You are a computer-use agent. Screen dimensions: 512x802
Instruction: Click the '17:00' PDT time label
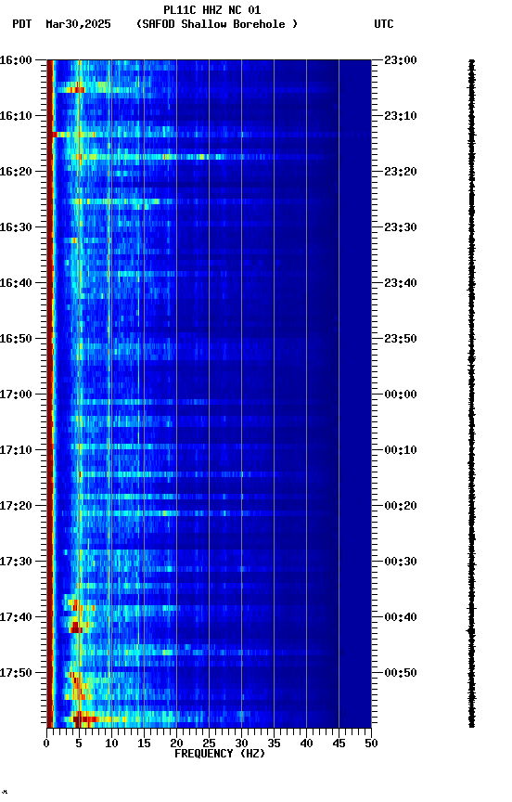16,395
